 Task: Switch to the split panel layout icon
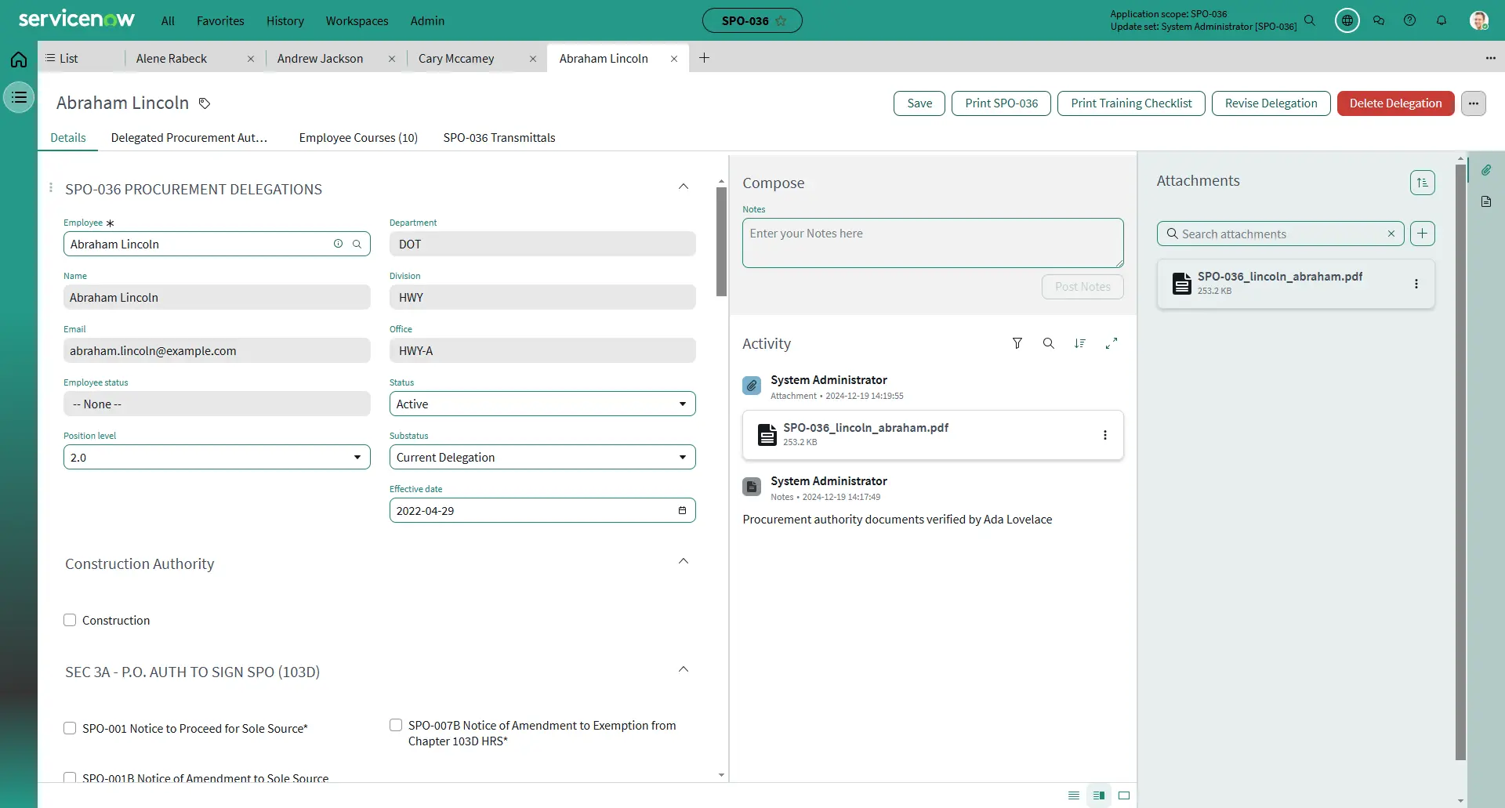1098,795
